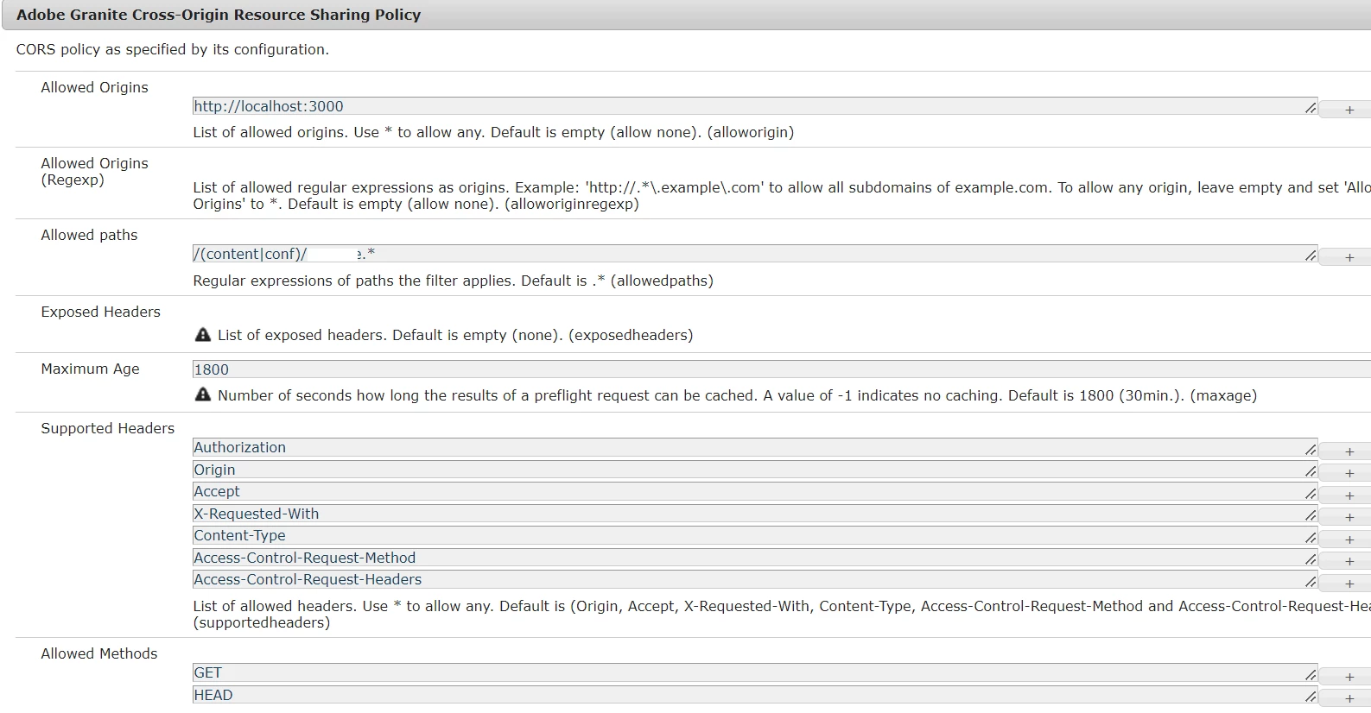Screen dimensions: 1371x713
Task: Click the Allowed Methods label
Action: (x=99, y=653)
